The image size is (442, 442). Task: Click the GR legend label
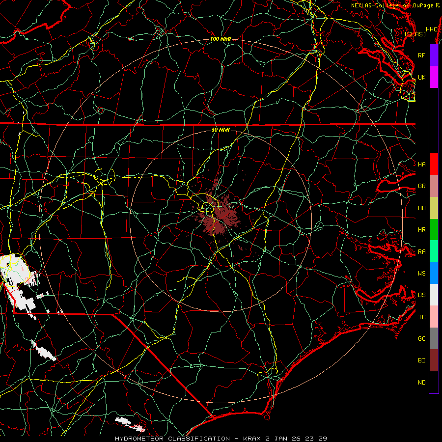coord(421,186)
